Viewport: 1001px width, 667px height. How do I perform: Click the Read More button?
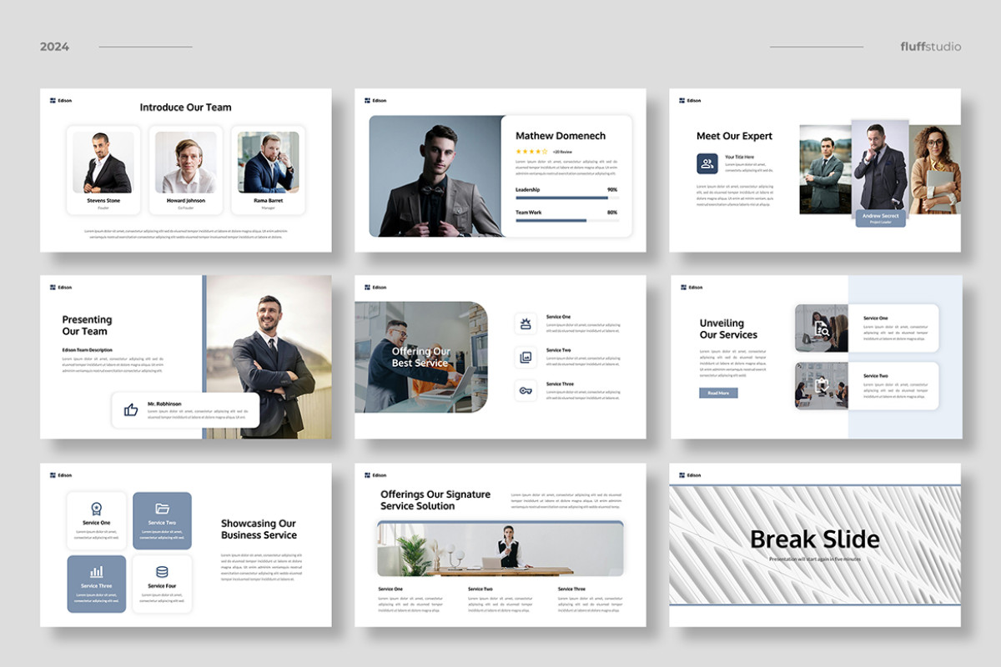(x=718, y=392)
